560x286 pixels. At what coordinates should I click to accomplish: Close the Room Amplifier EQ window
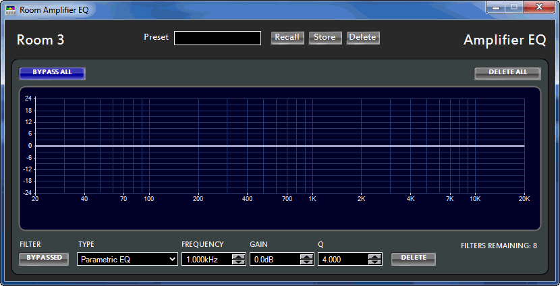click(x=539, y=7)
